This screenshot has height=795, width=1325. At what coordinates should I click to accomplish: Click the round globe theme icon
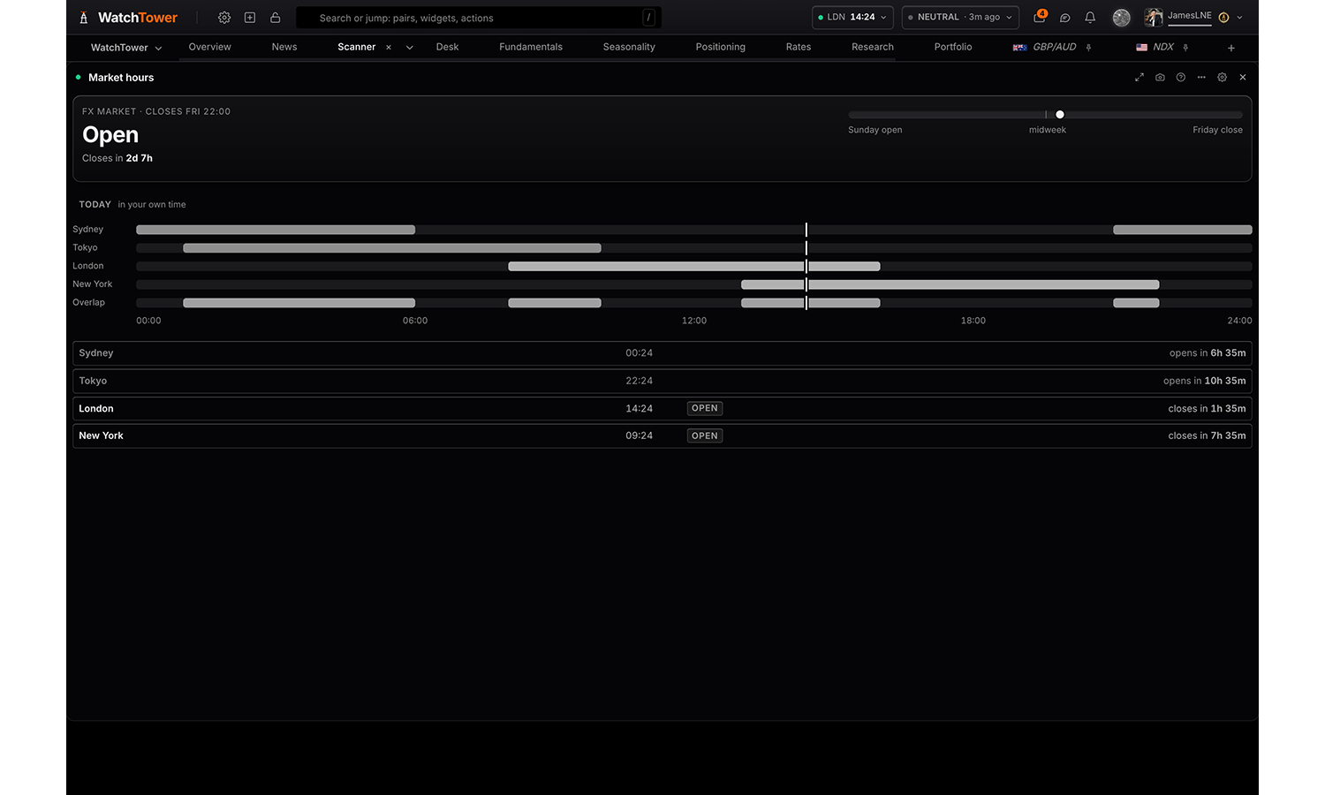[x=1121, y=18]
